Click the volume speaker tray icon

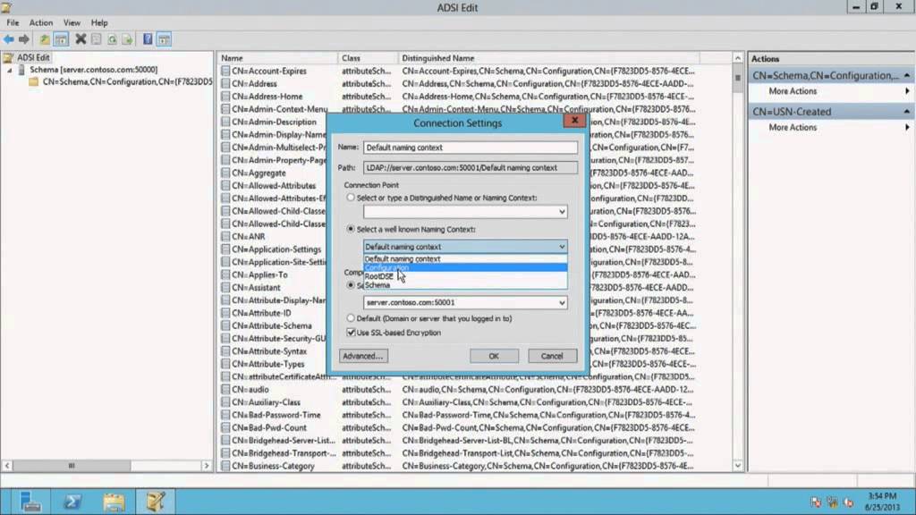[x=848, y=502]
